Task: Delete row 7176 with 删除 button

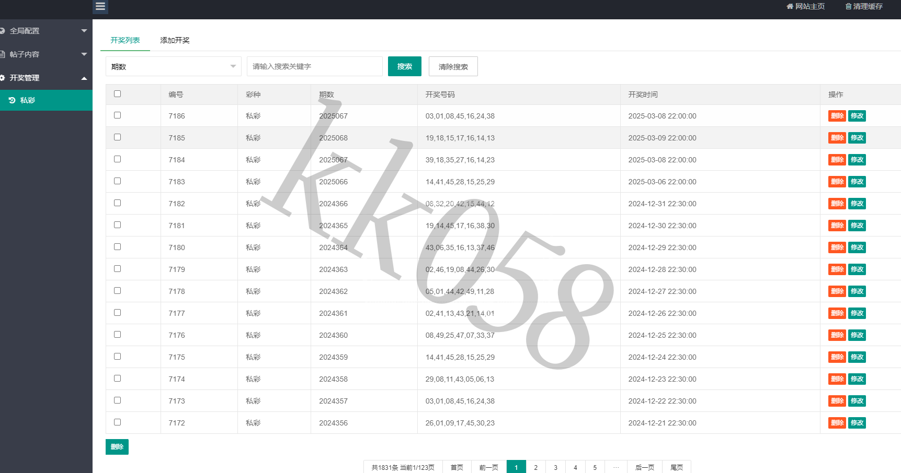Action: [837, 335]
